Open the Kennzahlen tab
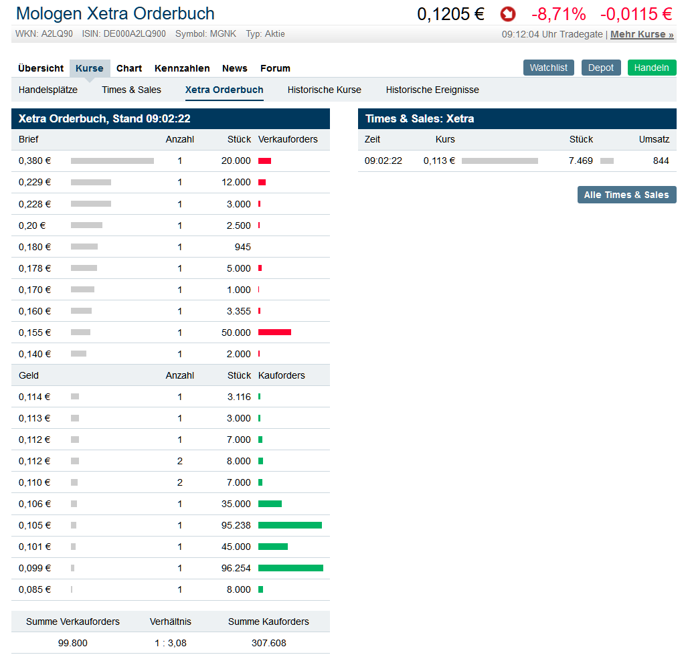 [182, 68]
